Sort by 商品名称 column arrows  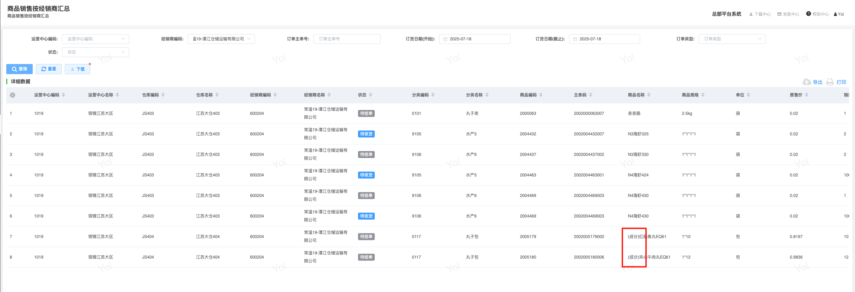[649, 95]
